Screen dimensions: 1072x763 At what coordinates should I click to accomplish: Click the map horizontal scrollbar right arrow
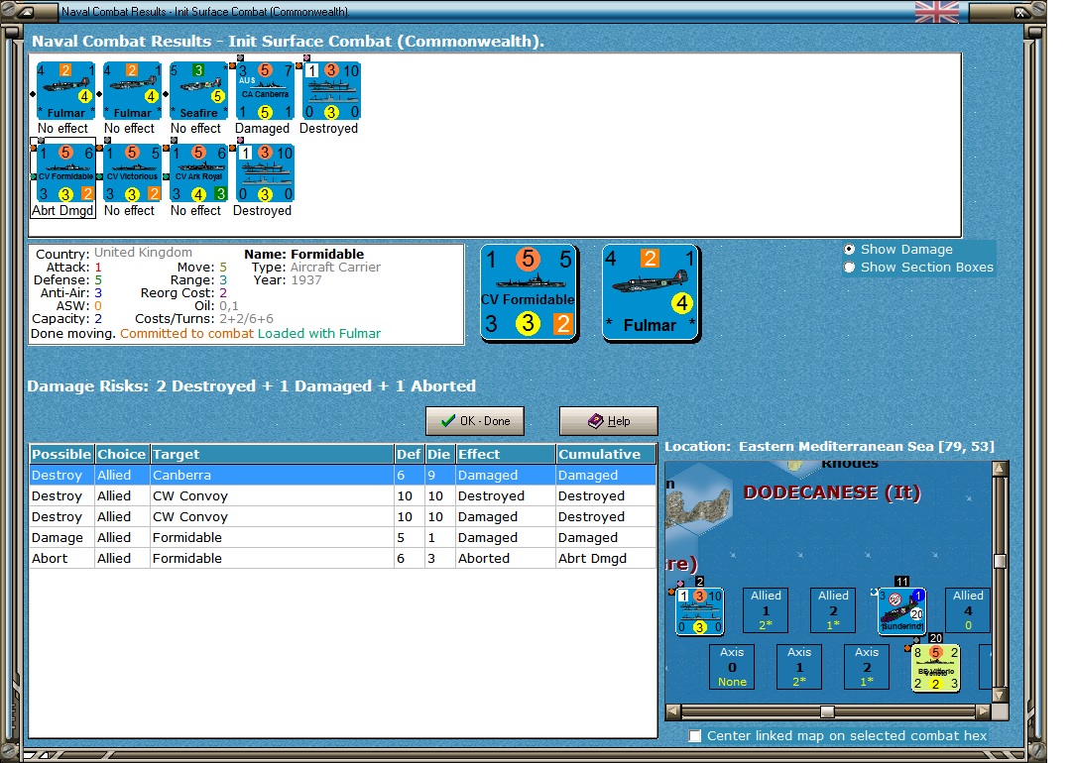(x=984, y=711)
